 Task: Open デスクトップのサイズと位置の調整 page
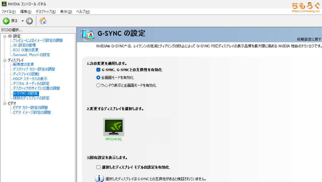(x=36, y=88)
